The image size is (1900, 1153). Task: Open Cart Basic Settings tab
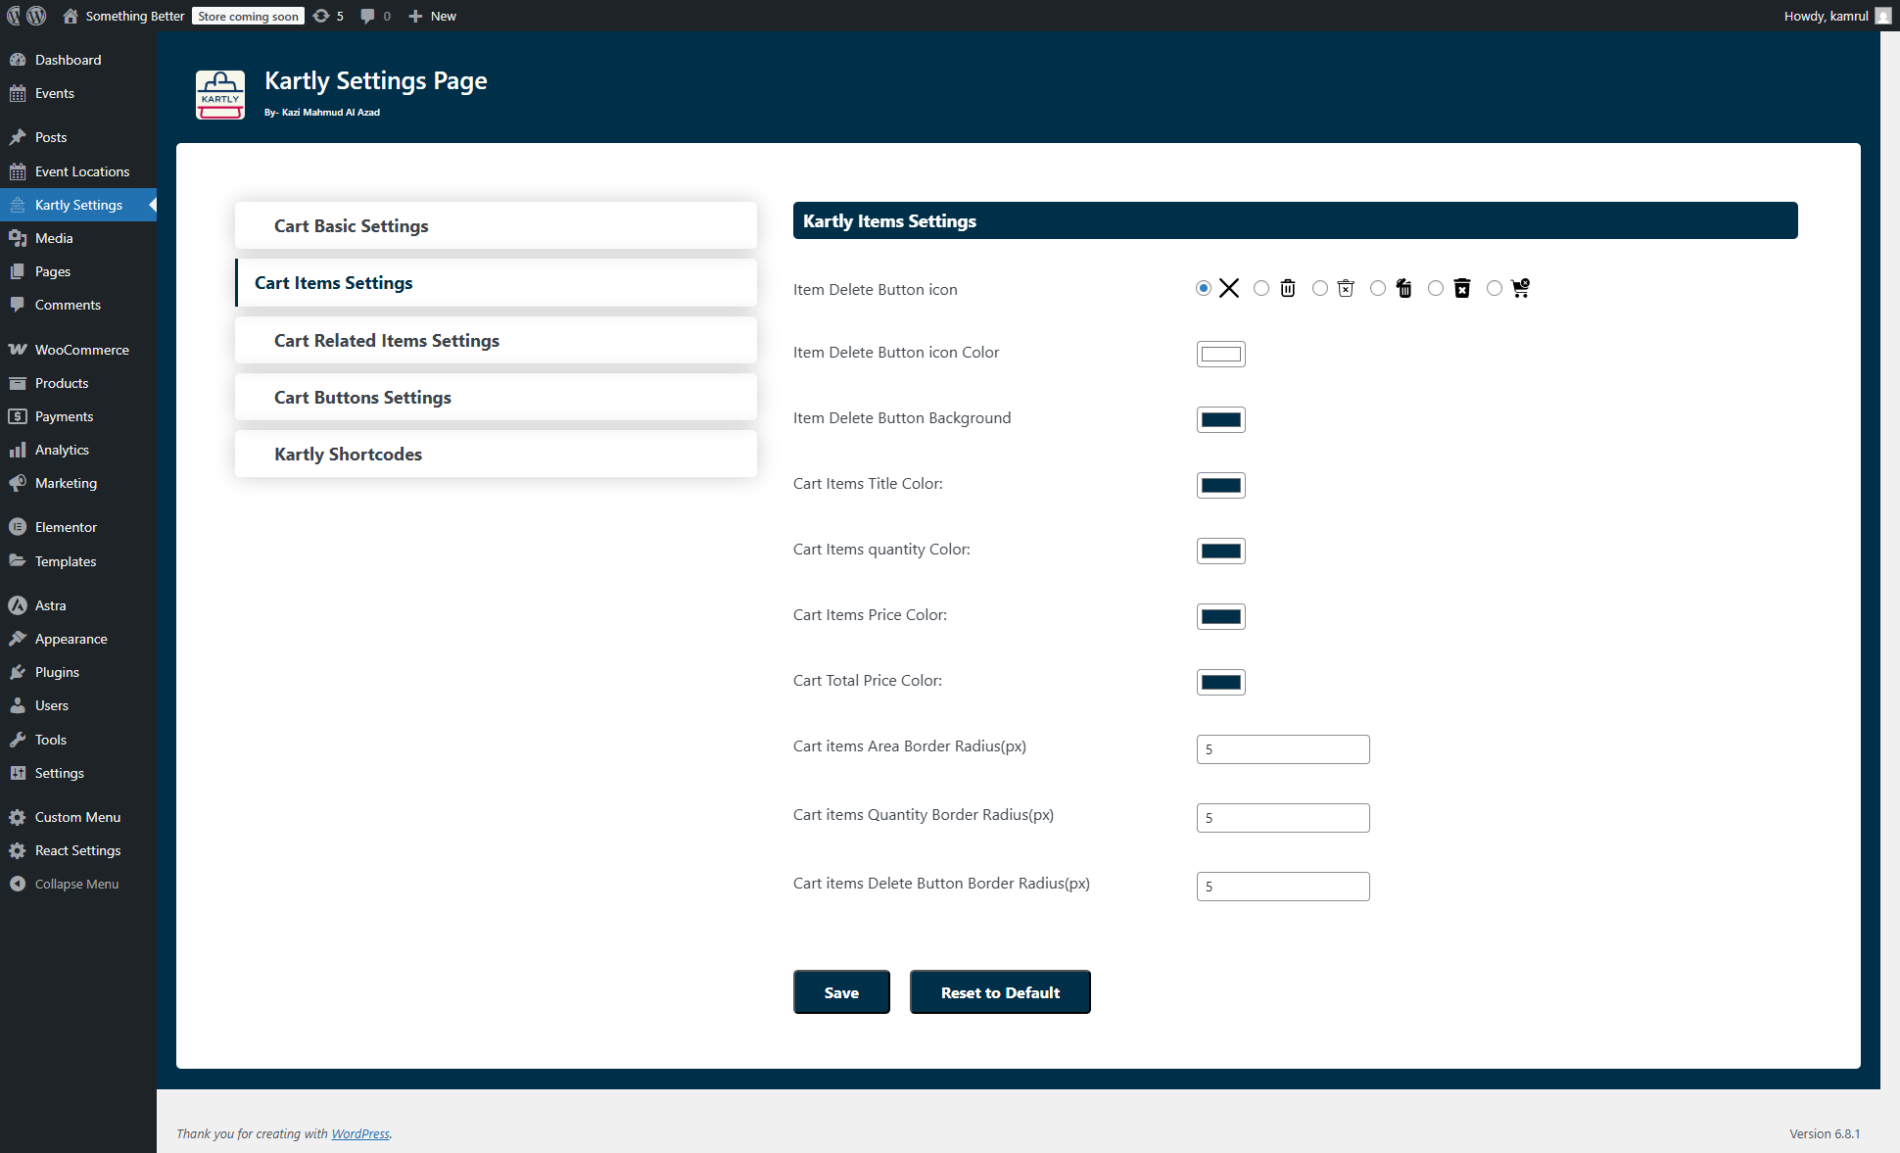coord(496,225)
